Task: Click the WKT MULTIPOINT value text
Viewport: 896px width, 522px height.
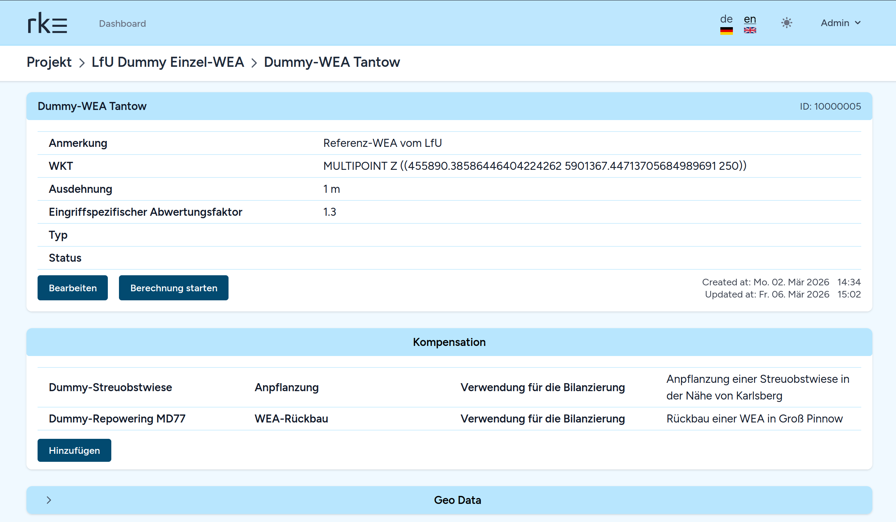Action: point(534,166)
